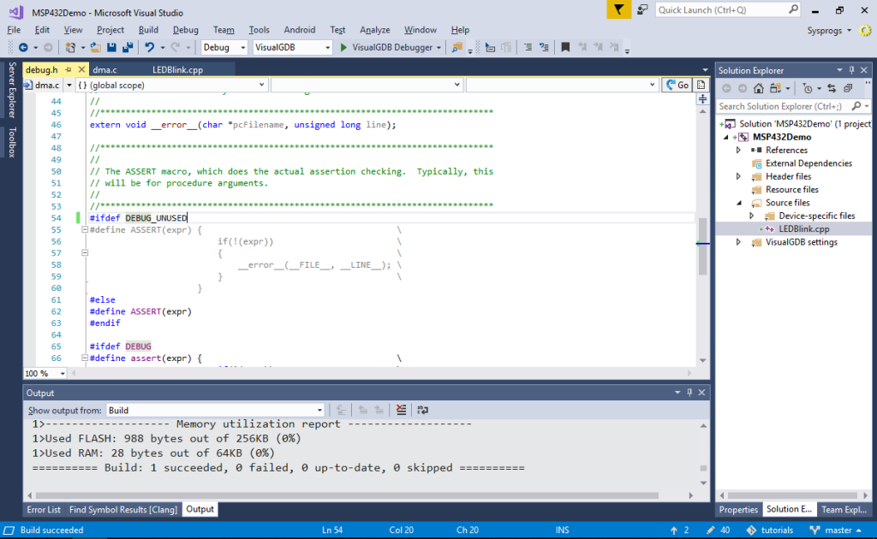
Task: Toggle auto-hide pin on Output window
Action: [x=689, y=392]
